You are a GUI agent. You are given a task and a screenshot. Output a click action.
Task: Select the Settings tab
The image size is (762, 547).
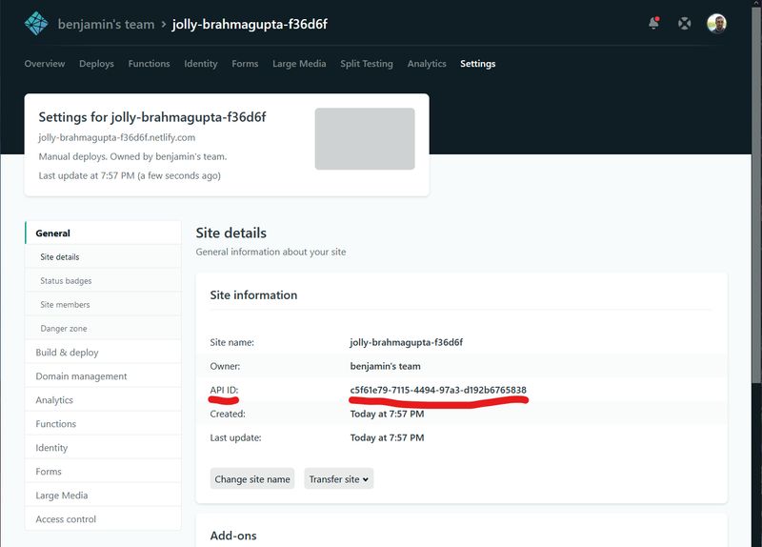coord(478,64)
